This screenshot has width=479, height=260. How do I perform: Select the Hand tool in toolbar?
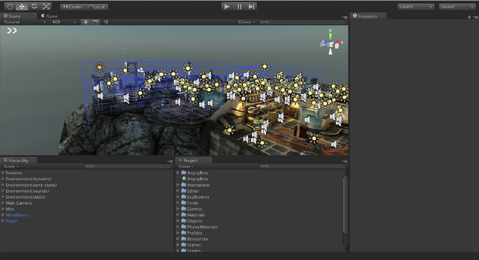pyautogui.click(x=10, y=7)
